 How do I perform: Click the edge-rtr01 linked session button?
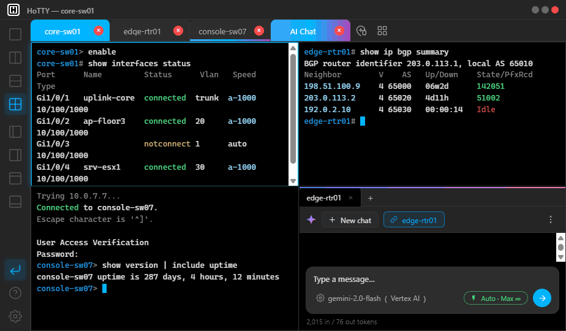[413, 219]
